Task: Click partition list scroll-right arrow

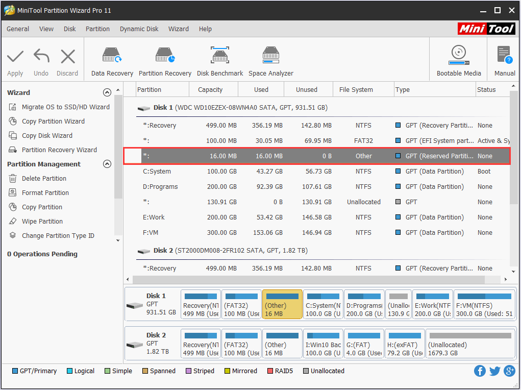Action: pyautogui.click(x=505, y=279)
